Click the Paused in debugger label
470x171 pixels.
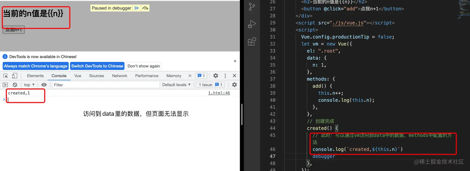tap(112, 8)
